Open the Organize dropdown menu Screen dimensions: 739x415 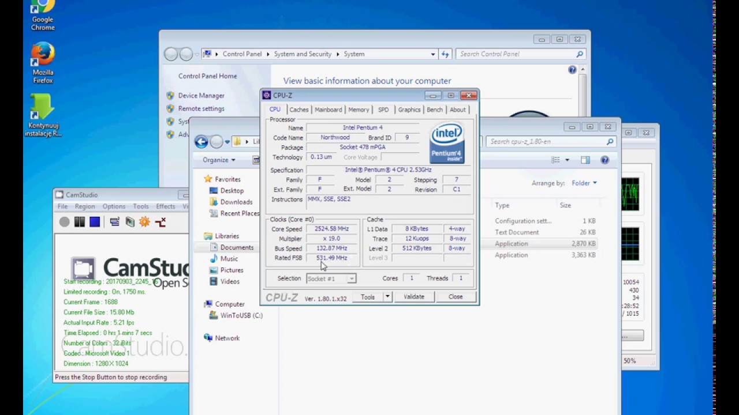219,160
